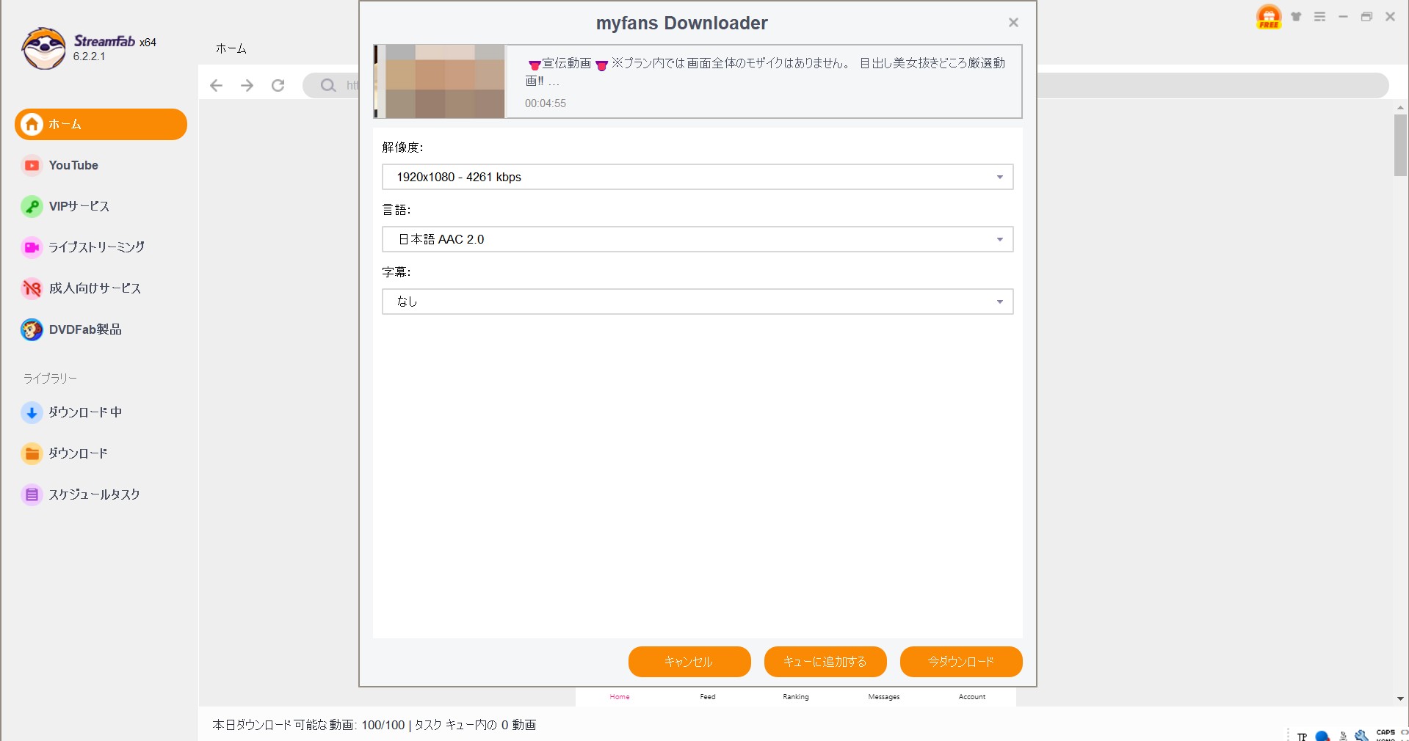Close the myfans Downloader dialog
The height and width of the screenshot is (741, 1409).
1013,23
